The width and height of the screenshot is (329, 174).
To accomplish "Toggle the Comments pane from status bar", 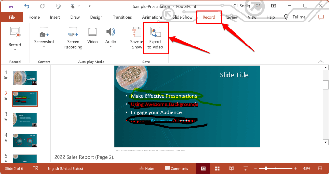I will [x=176, y=168].
